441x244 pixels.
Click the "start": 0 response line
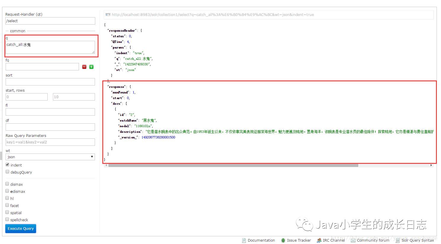pyautogui.click(x=120, y=98)
